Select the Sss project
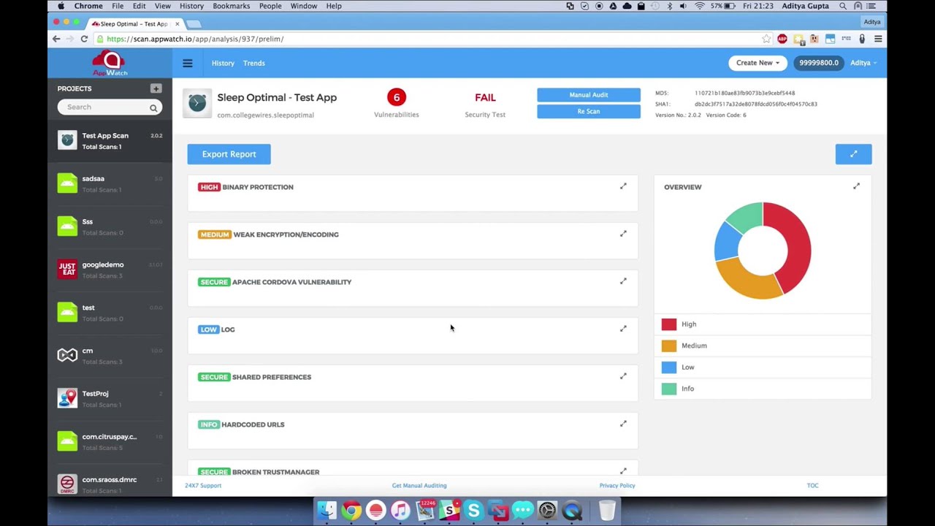This screenshot has height=526, width=935. 110,226
